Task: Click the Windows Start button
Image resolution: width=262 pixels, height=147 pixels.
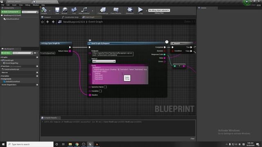Action: [x=3, y=144]
